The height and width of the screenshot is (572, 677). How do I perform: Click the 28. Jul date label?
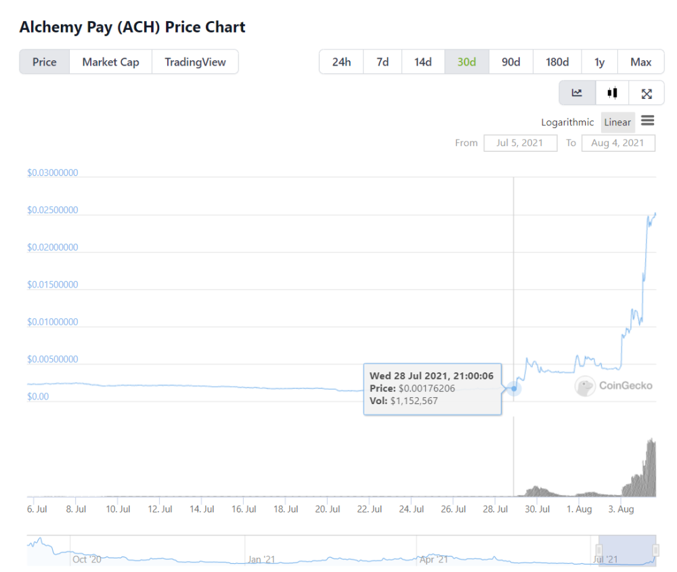[496, 510]
